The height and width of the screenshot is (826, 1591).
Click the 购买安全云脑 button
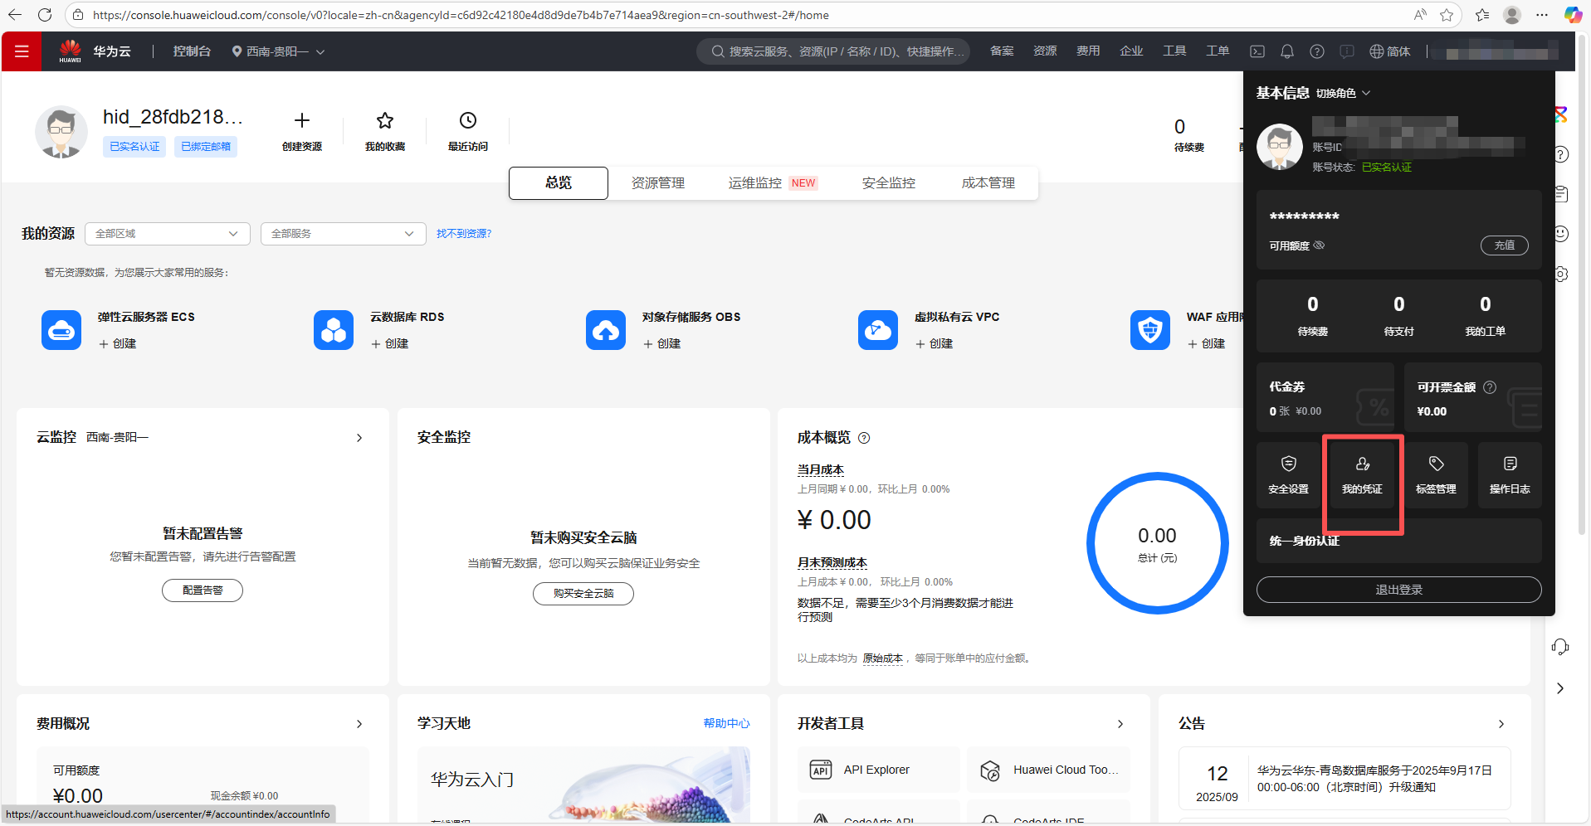(583, 594)
